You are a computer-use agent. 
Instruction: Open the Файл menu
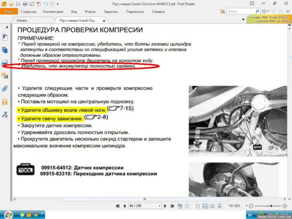click(x=9, y=12)
